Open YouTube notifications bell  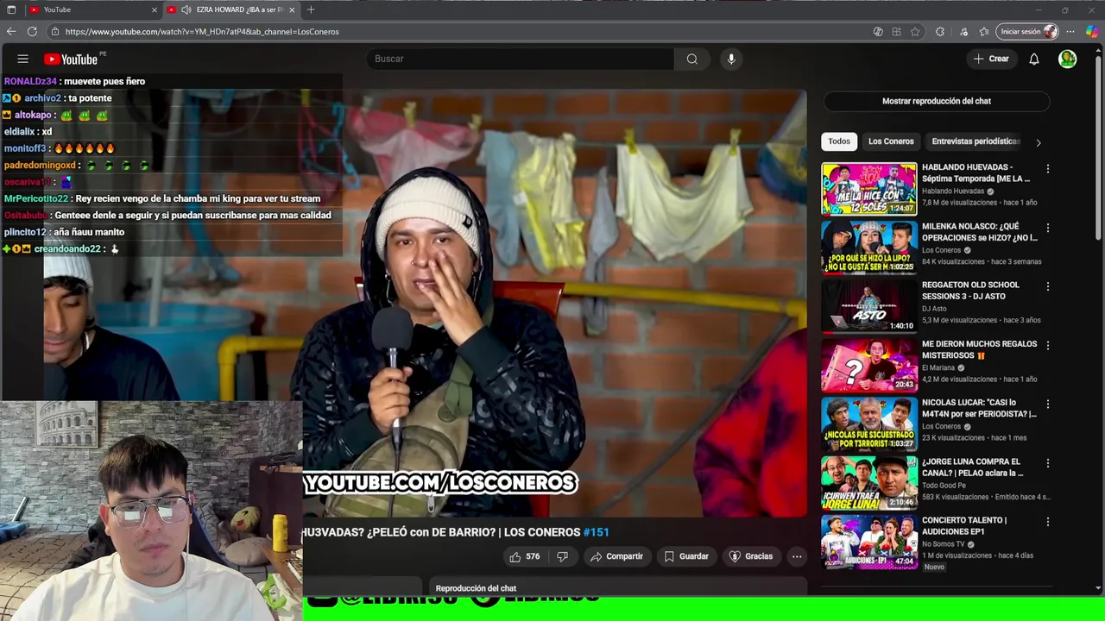click(1033, 59)
